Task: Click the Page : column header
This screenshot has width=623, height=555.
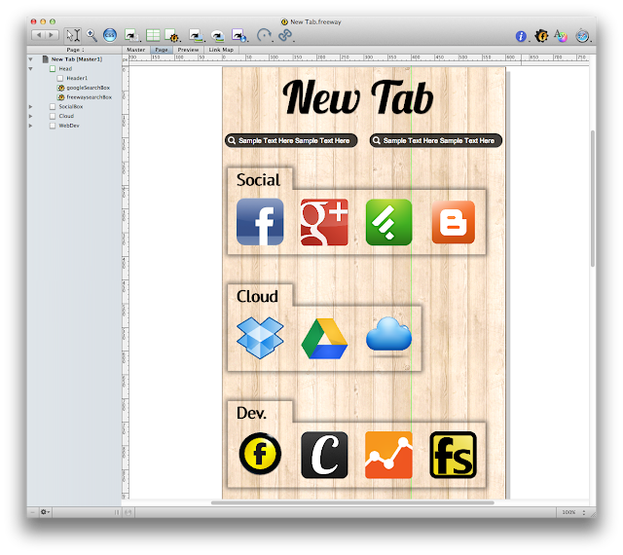Action: pyautogui.click(x=74, y=50)
